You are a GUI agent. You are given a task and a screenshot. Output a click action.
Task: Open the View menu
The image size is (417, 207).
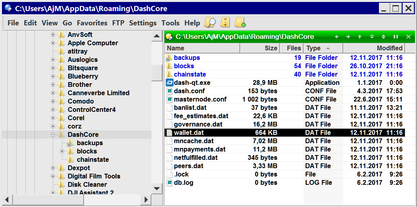pos(50,23)
